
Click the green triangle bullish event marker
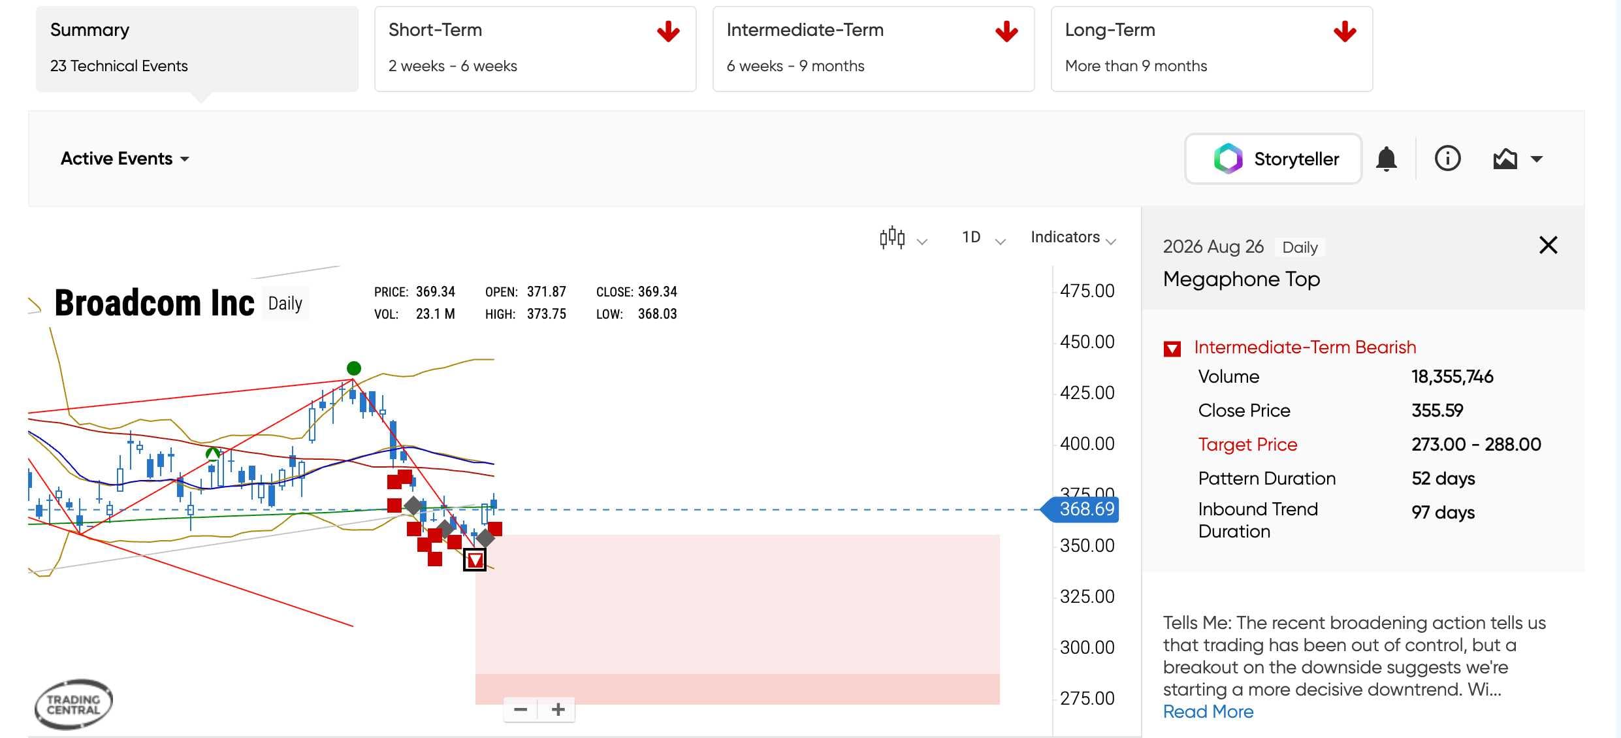pos(213,453)
